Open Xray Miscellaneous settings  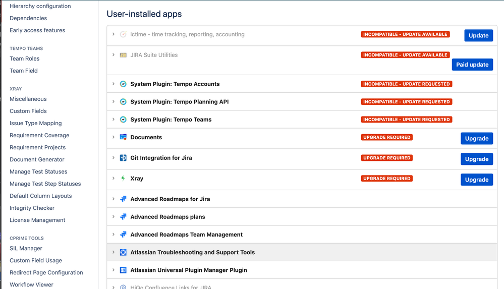coord(28,99)
